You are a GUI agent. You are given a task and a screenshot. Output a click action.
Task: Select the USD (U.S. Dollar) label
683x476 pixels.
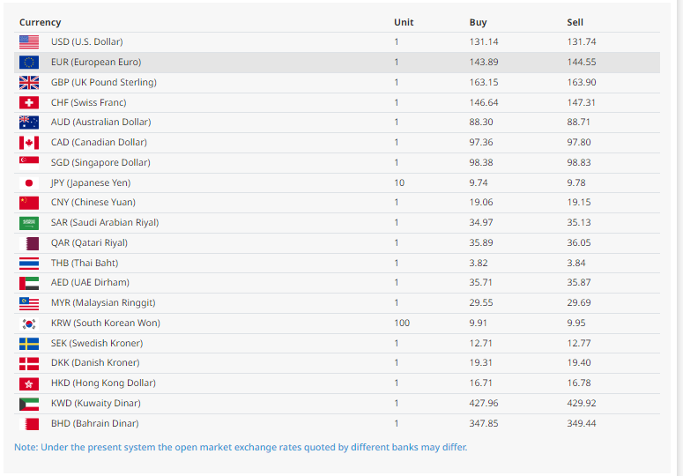pos(86,42)
